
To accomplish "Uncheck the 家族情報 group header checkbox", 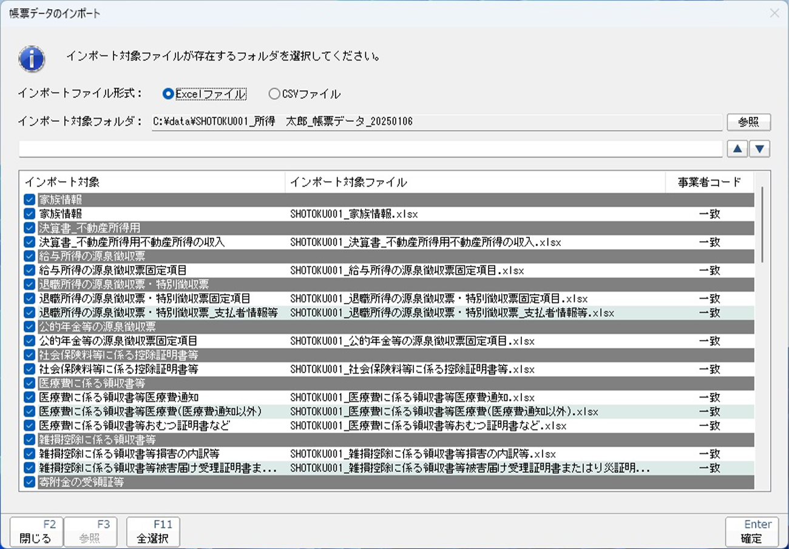I will point(30,199).
